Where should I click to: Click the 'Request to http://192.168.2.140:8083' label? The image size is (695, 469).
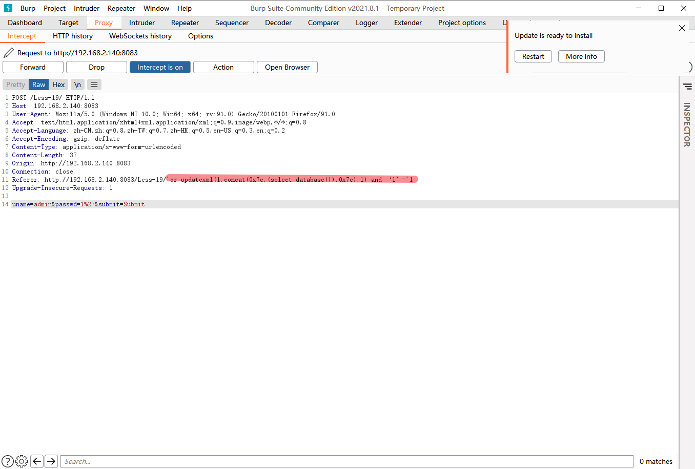point(77,53)
